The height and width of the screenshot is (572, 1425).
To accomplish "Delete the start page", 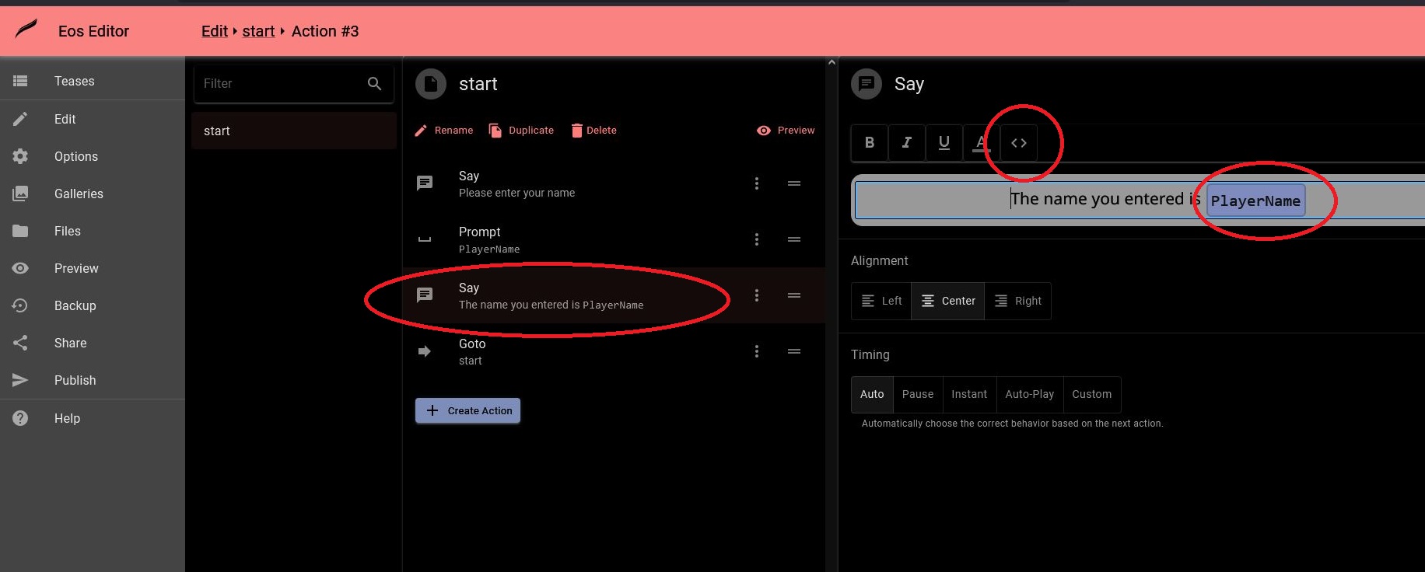I will click(x=593, y=131).
